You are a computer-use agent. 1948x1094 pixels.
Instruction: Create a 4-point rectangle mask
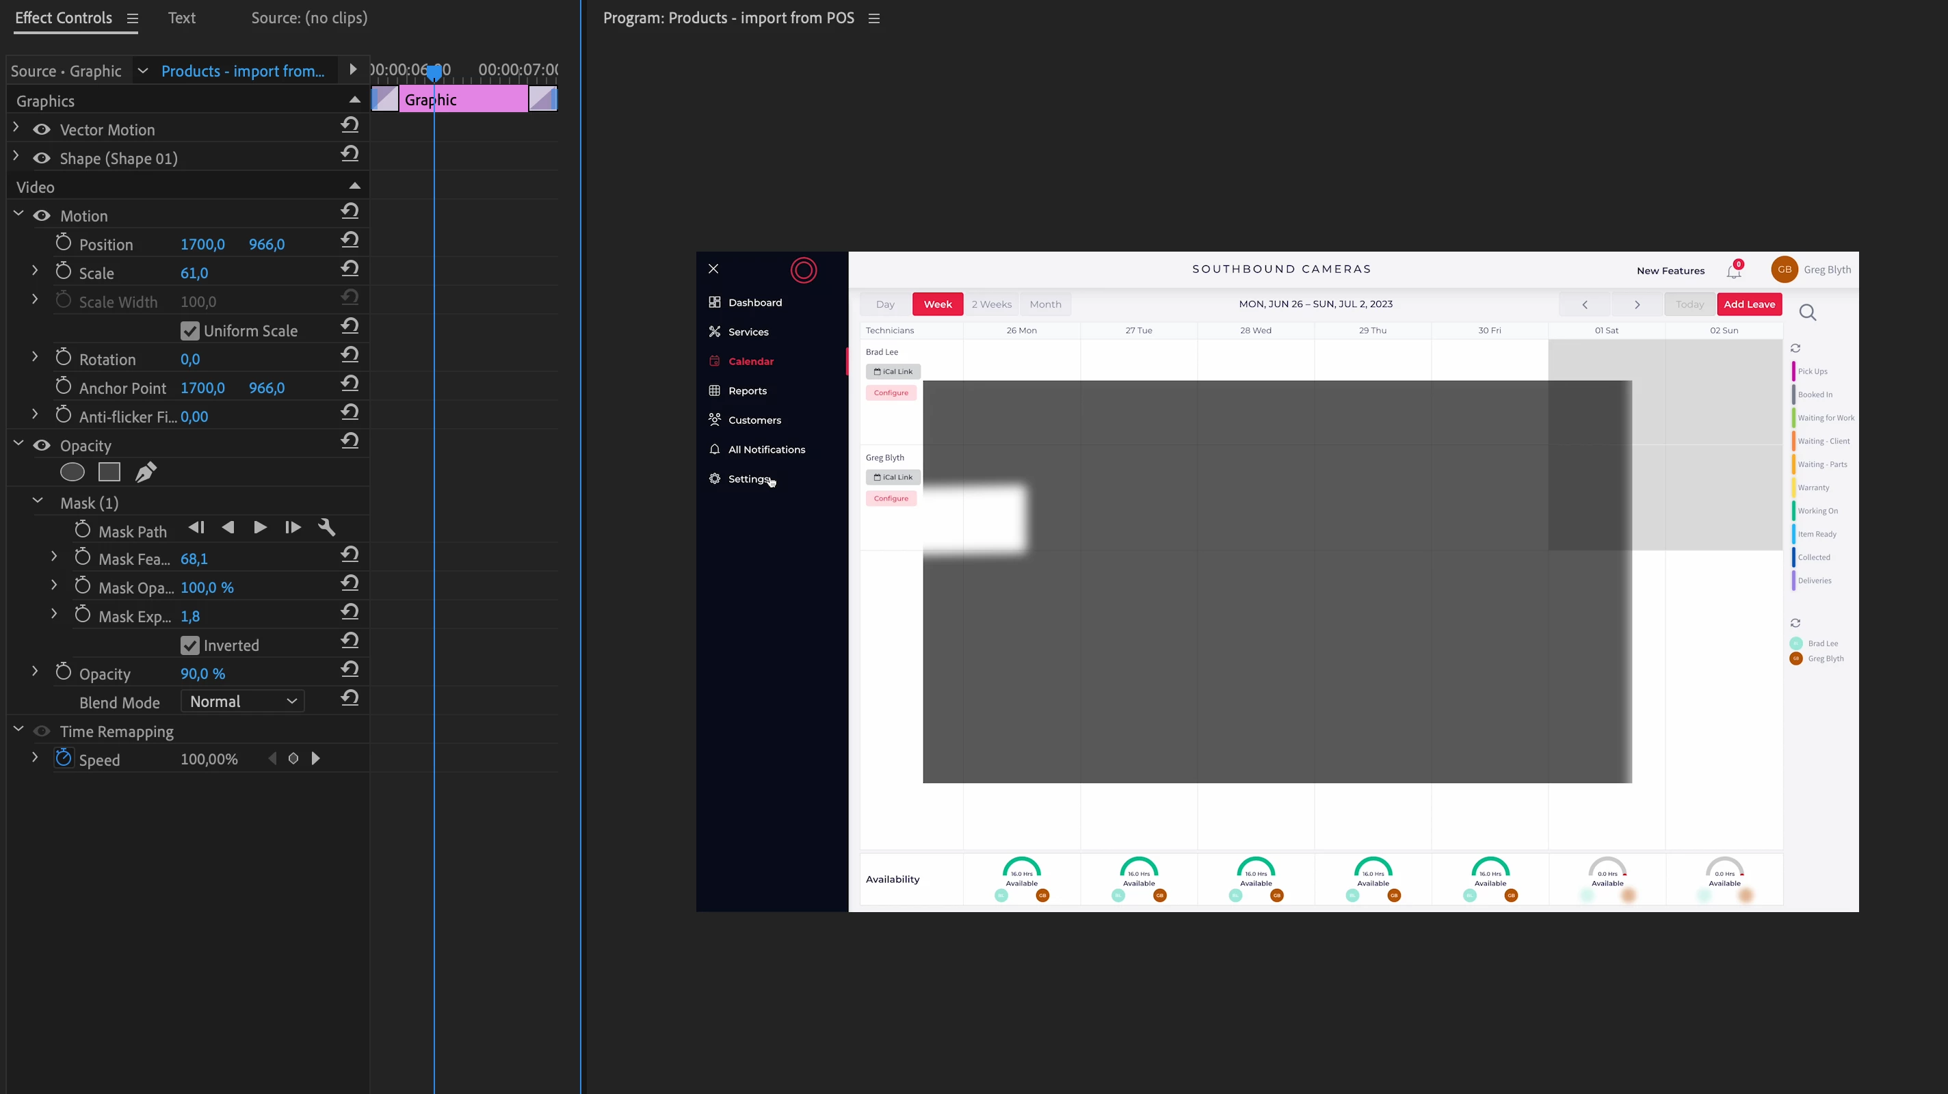(109, 472)
